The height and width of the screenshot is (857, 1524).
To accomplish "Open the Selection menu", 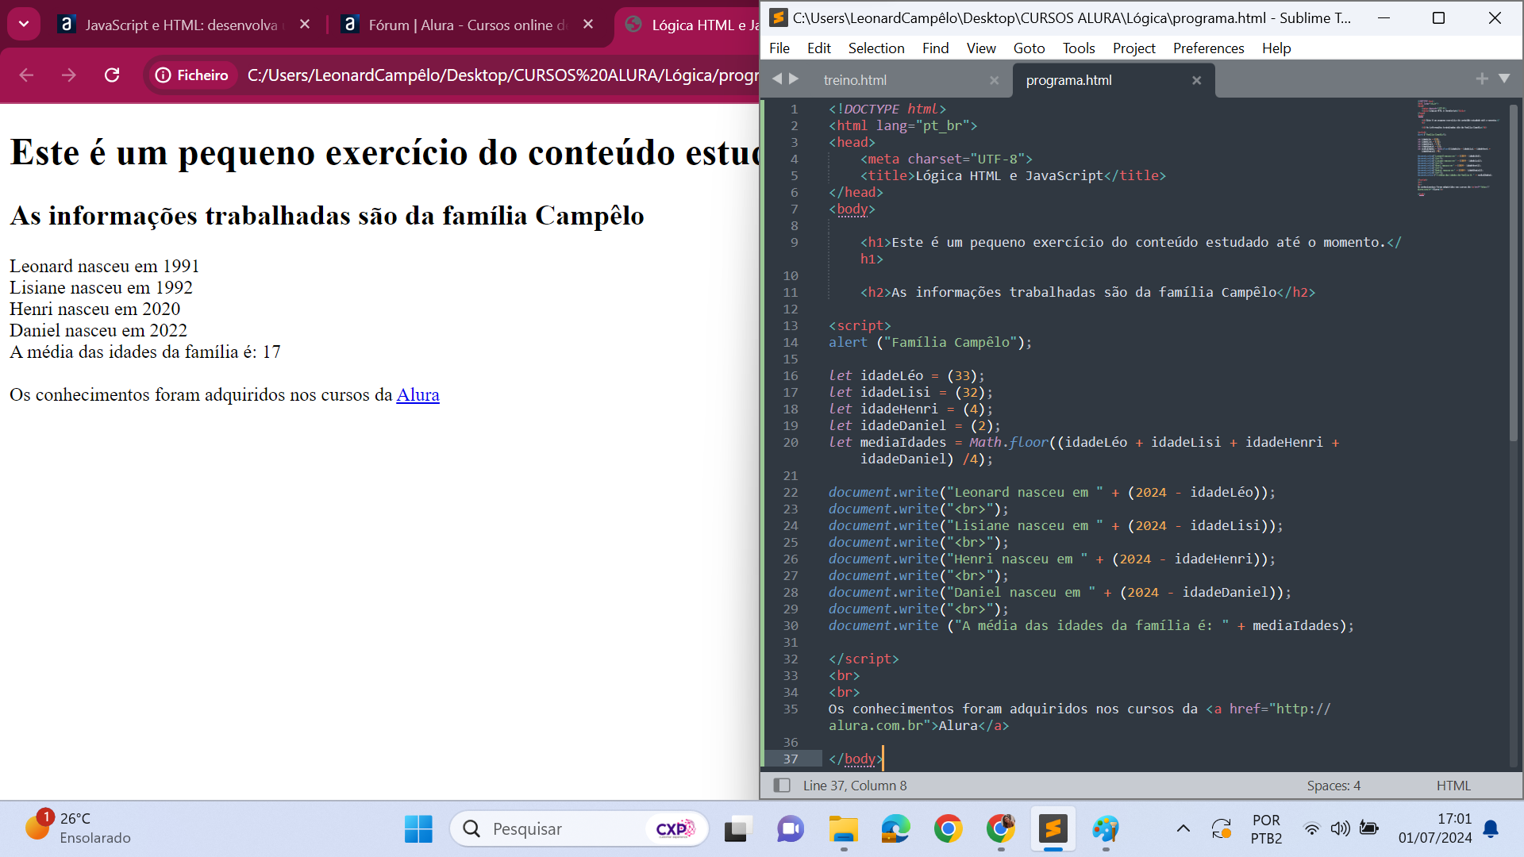I will [876, 48].
